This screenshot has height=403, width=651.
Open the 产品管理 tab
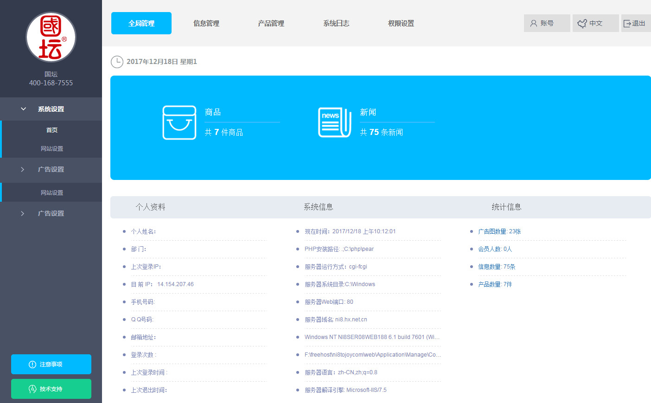coord(271,23)
